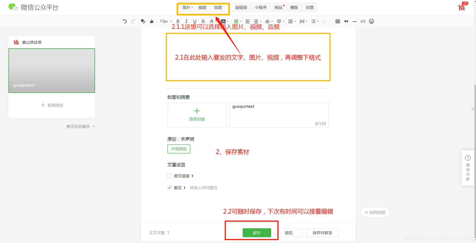Toggle bold formatting
Image resolution: width=476 pixels, height=243 pixels.
pos(178,21)
